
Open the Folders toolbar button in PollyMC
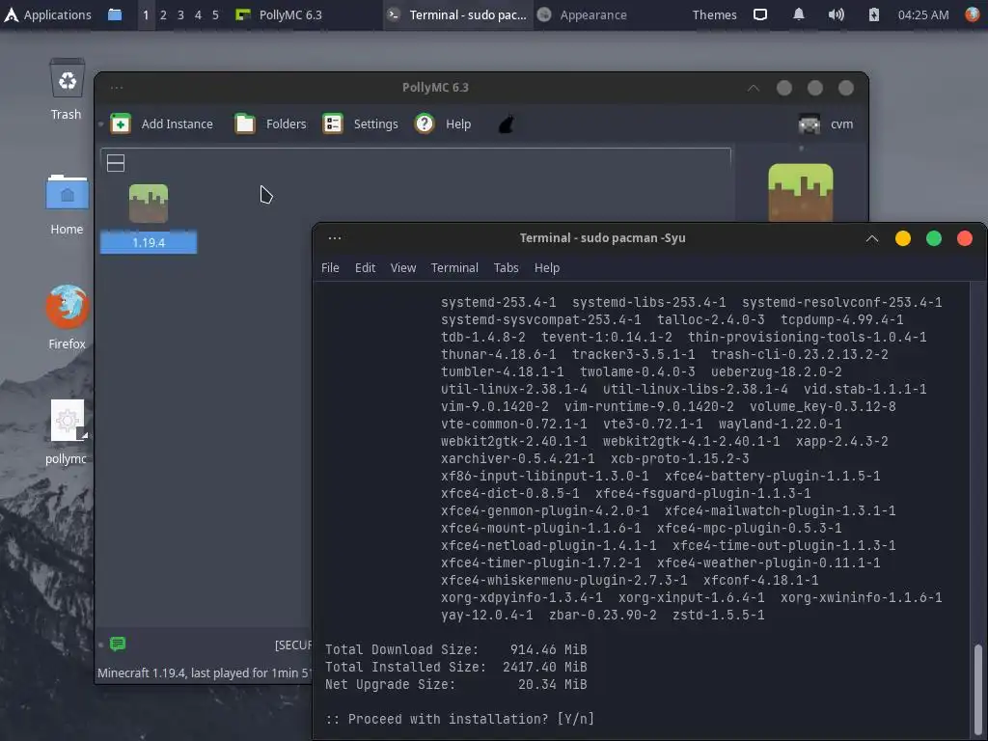(270, 123)
